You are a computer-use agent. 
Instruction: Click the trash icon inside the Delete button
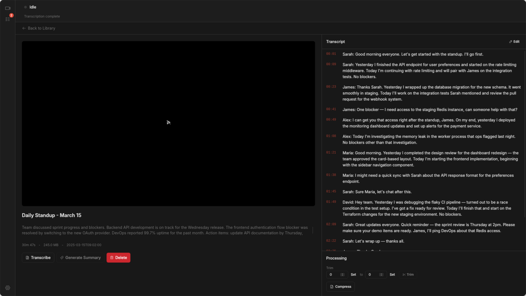(112, 257)
